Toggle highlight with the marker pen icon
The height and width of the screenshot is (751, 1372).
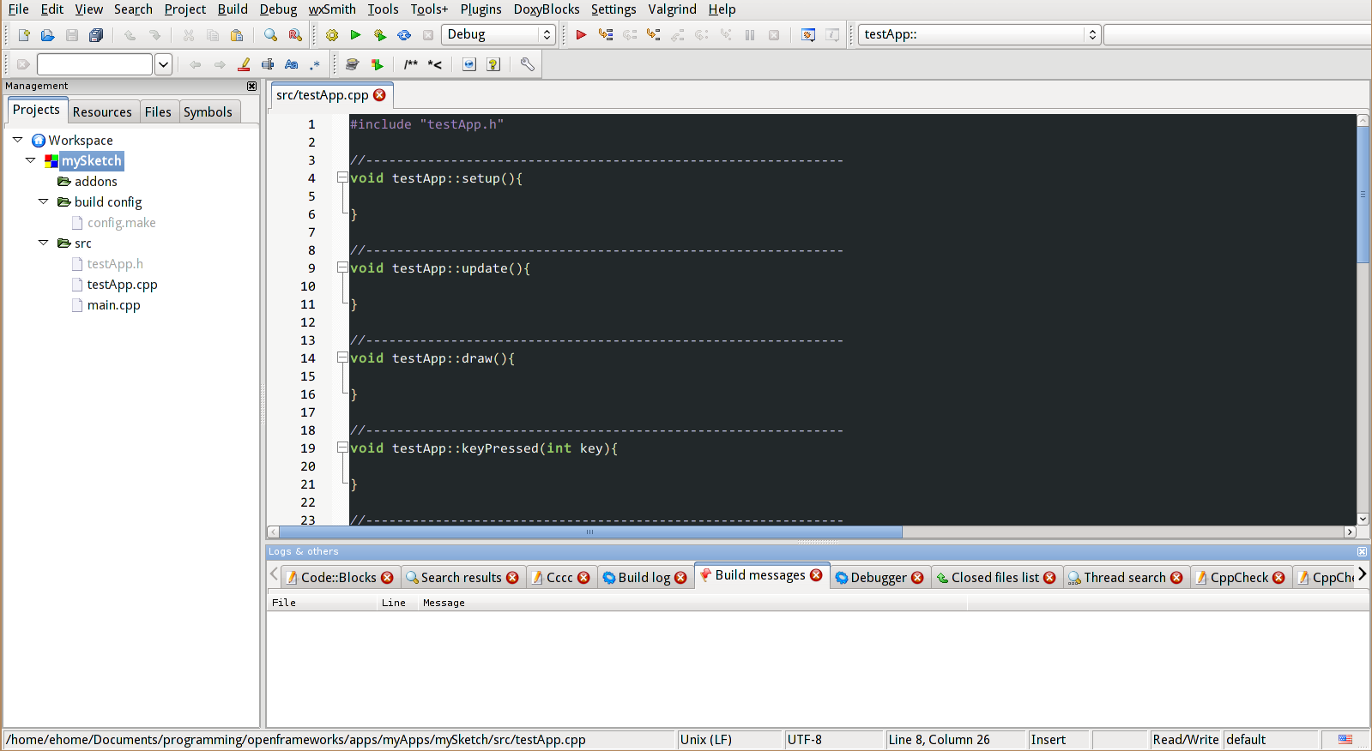(244, 64)
